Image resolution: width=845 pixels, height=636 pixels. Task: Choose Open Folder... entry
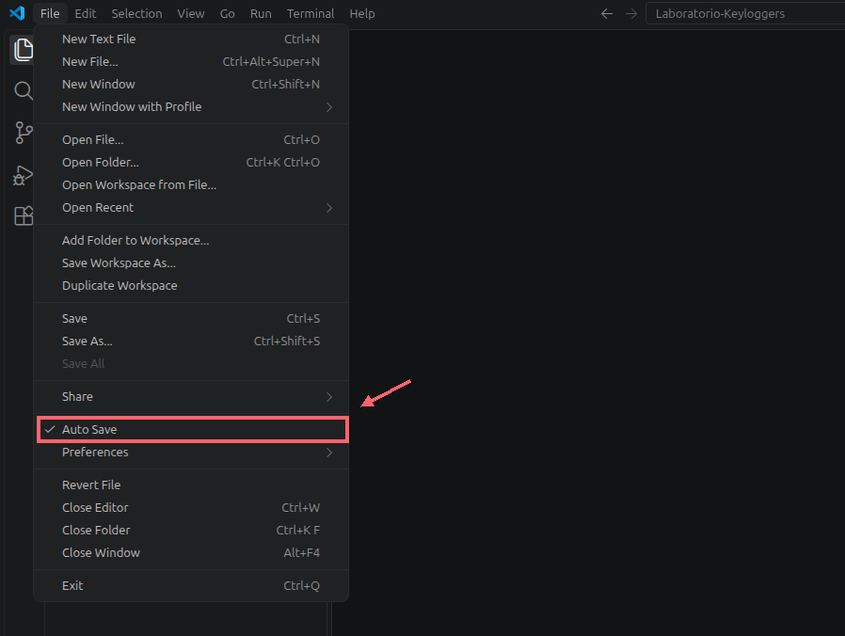[x=192, y=162]
